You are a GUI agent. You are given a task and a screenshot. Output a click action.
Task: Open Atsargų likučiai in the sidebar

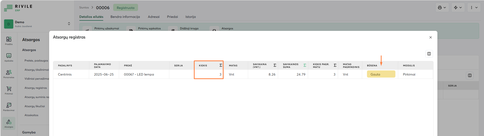[x=35, y=106]
